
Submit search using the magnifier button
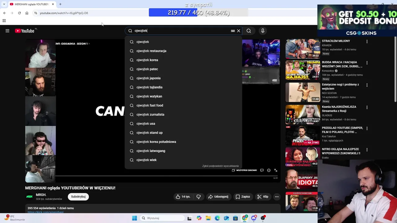249,31
